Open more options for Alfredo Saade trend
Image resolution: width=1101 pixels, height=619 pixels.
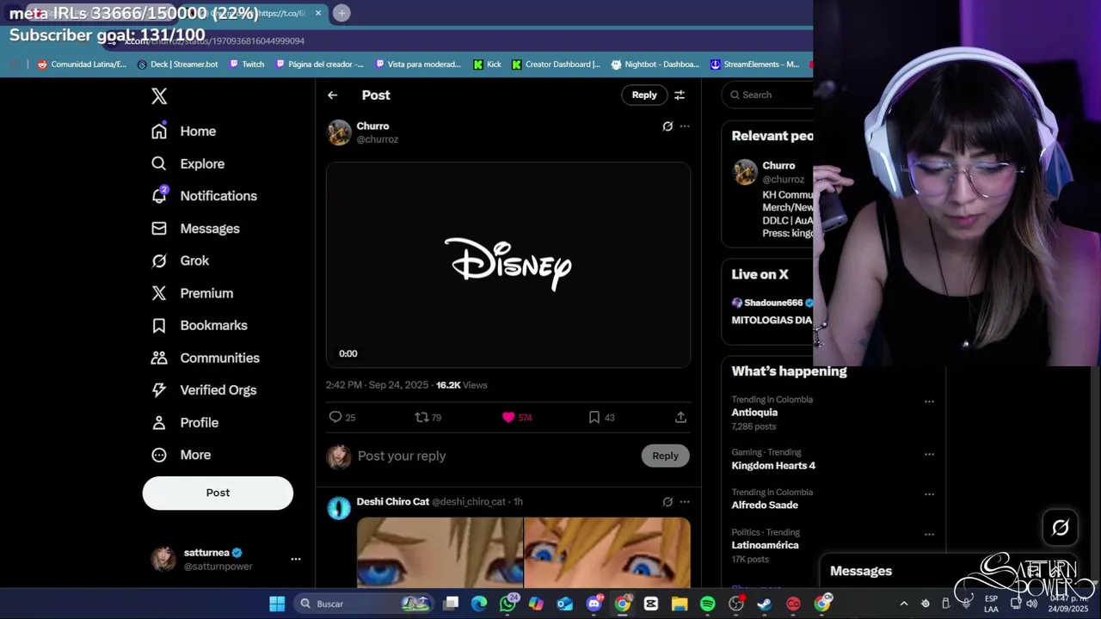pyautogui.click(x=929, y=494)
